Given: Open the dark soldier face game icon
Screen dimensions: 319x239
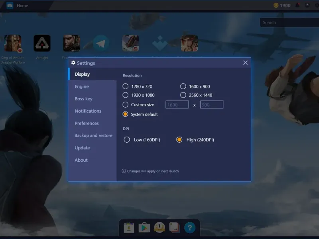Looking at the screenshot, I should tap(72, 43).
